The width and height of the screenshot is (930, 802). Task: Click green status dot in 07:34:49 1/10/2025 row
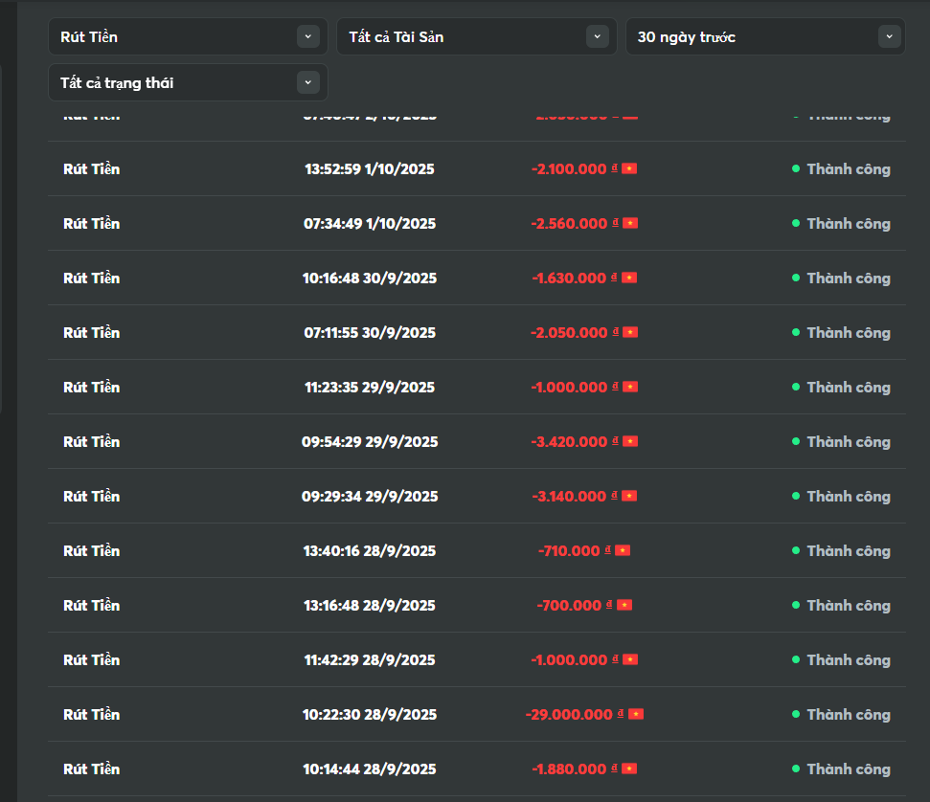[x=795, y=224]
